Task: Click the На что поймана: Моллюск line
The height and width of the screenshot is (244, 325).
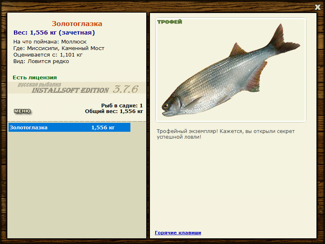Action: click(50, 42)
